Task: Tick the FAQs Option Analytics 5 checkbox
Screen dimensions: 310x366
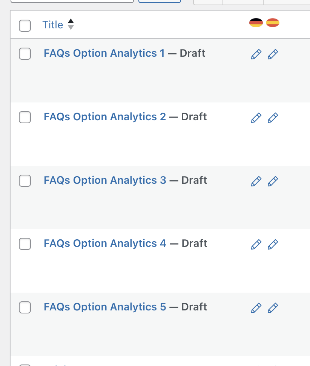Action: [x=25, y=307]
